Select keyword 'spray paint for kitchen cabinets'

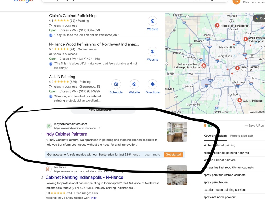click(224, 175)
